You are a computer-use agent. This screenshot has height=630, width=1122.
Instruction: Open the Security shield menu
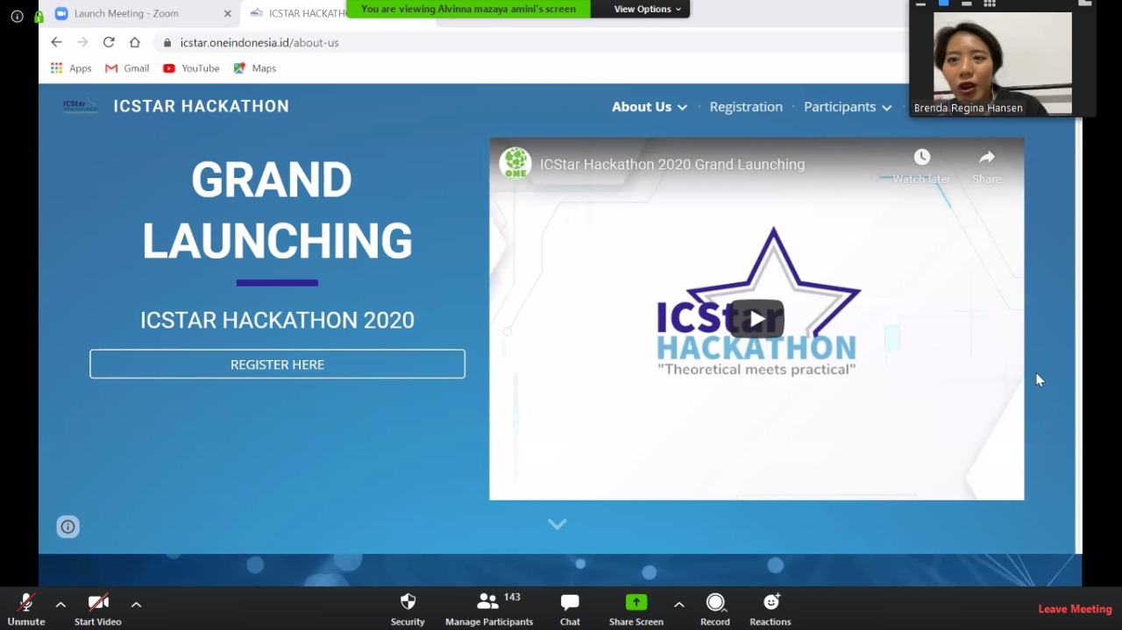click(408, 608)
